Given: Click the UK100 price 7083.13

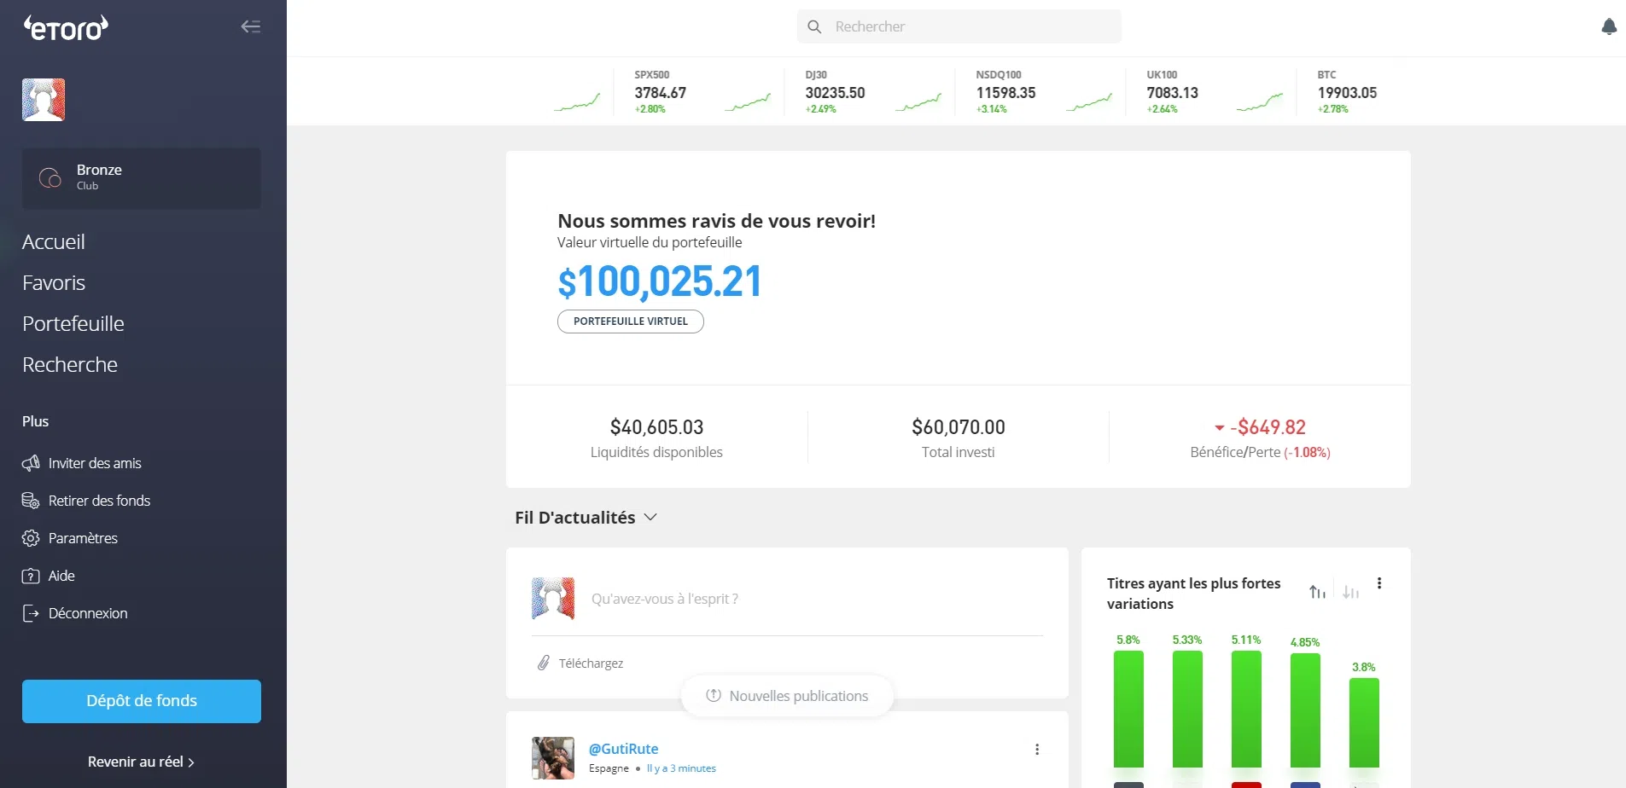Looking at the screenshot, I should coord(1173,93).
